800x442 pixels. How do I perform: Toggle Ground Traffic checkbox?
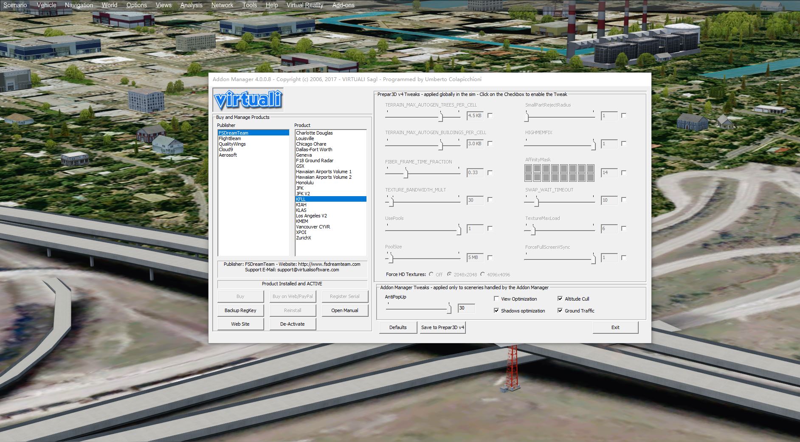(560, 311)
